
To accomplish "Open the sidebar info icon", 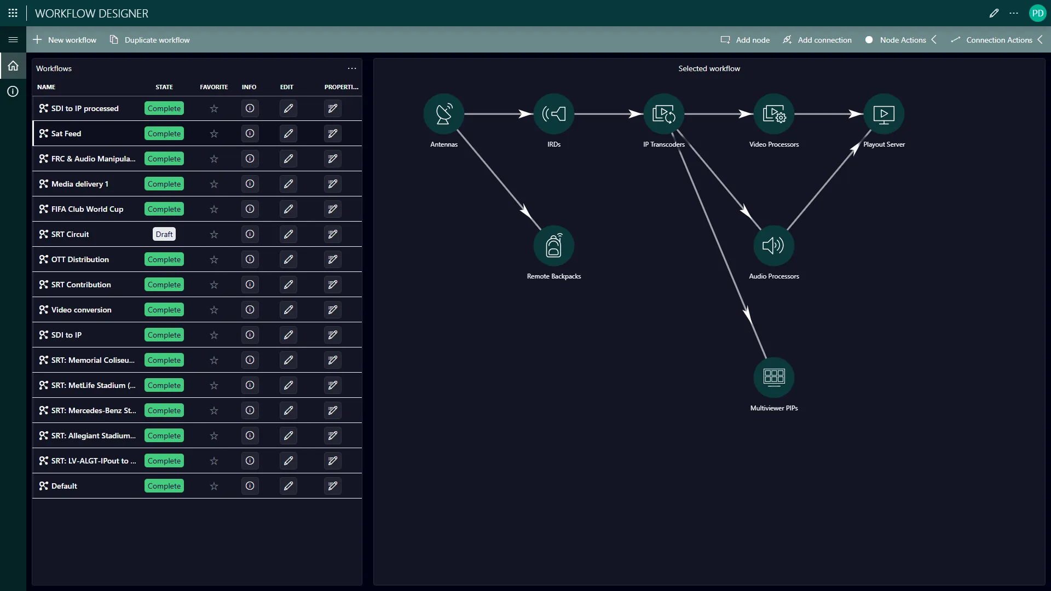I will coord(13,91).
